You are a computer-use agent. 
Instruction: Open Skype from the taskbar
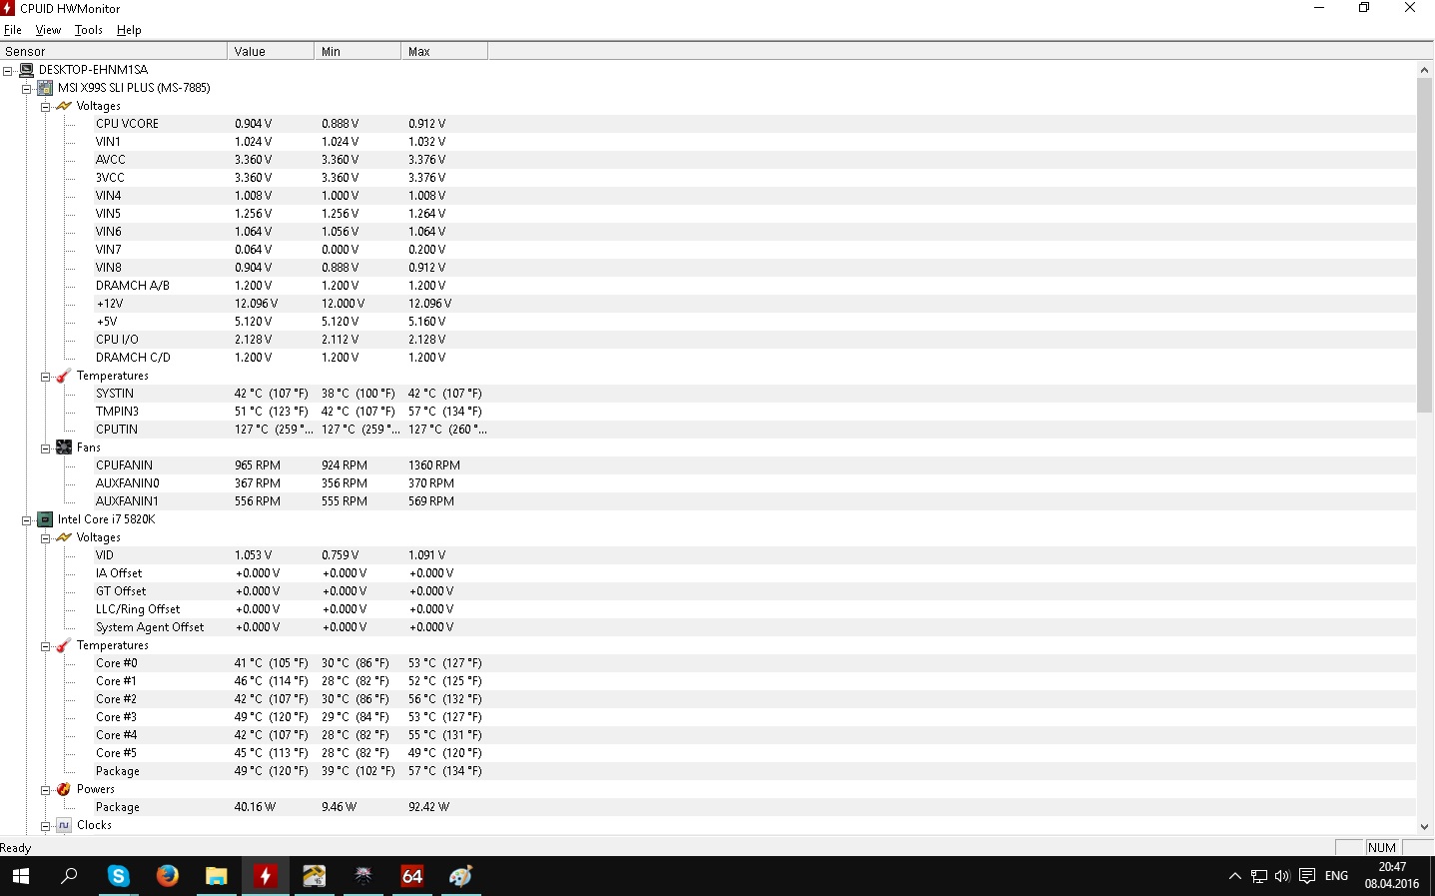pos(118,876)
